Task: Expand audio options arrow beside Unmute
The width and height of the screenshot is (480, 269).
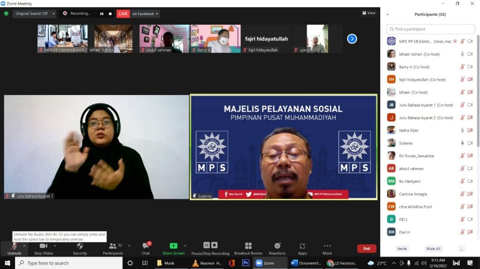Action: tap(24, 246)
